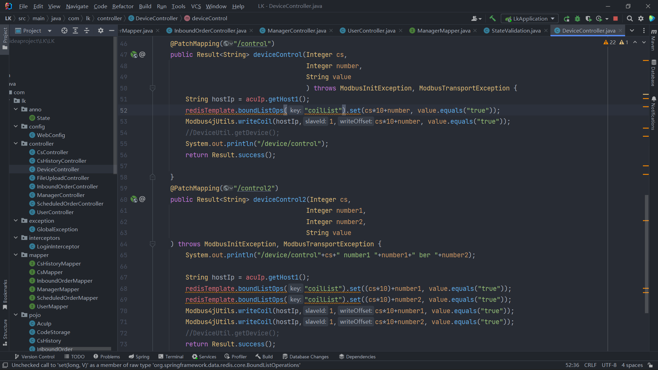Stop the running application

tap(616, 18)
